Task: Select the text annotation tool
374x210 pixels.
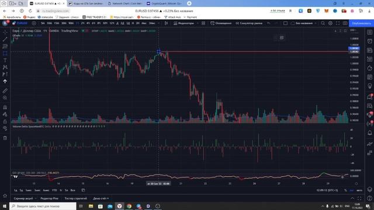Action: 5,60
